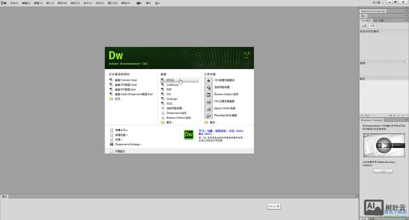Open recent file 桌面/DW教程2.html
409x220 pixels.
point(126,85)
